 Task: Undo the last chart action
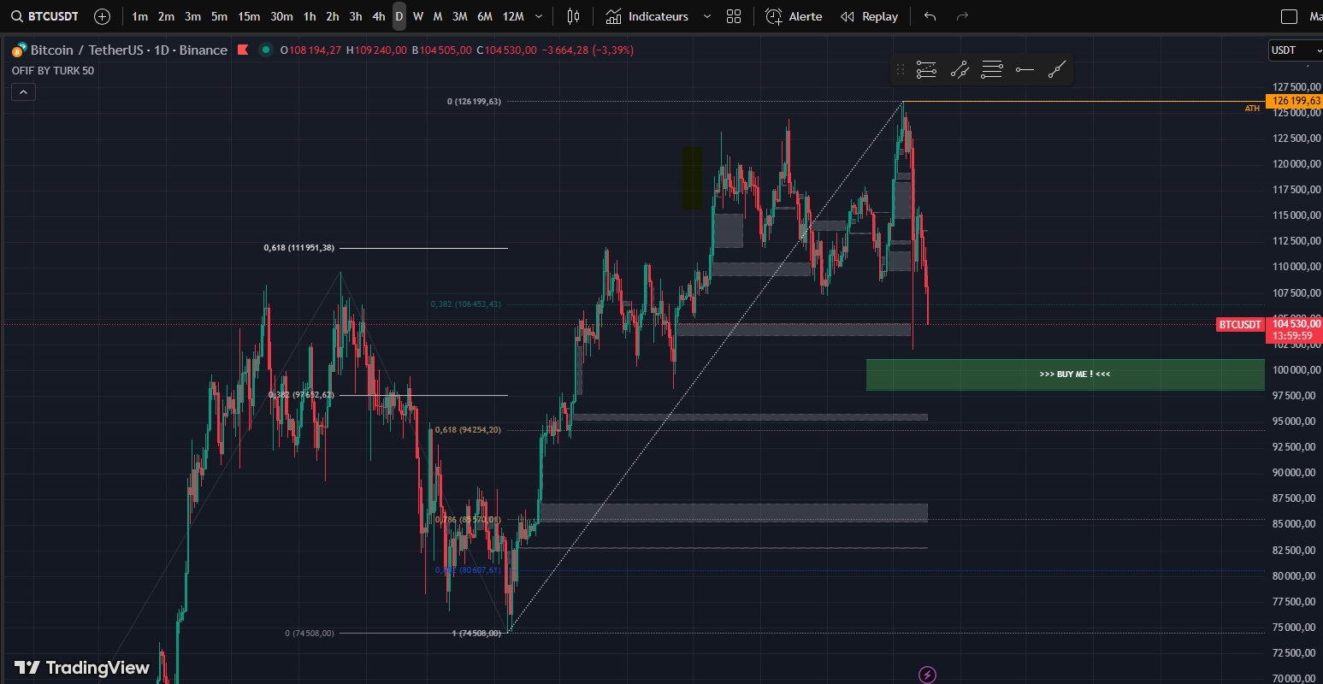point(930,16)
